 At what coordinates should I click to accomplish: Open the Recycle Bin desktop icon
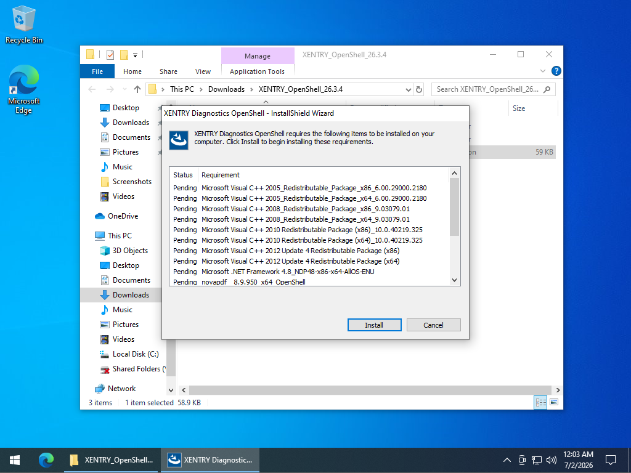pos(24,24)
